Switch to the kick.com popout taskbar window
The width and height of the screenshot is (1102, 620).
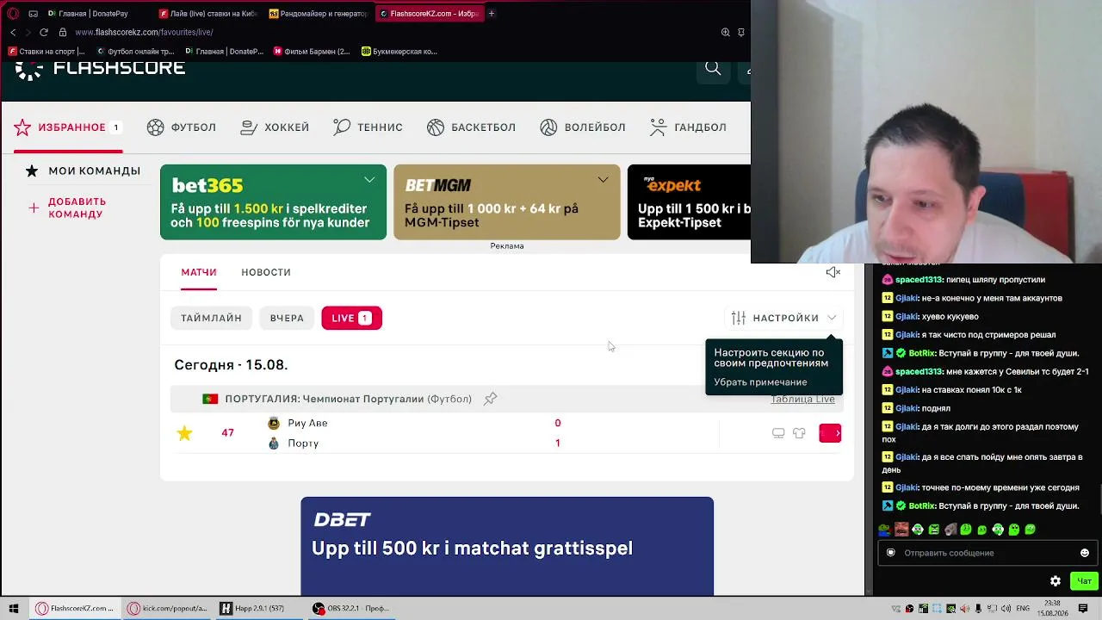point(169,609)
